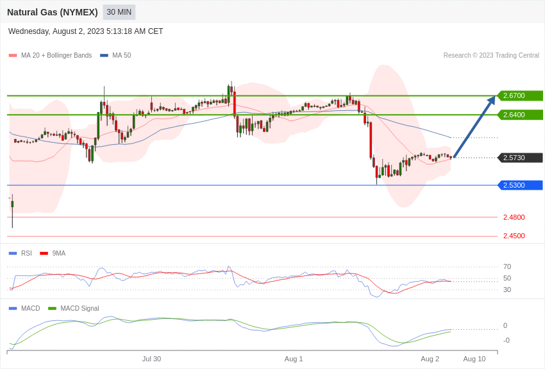Click the 30 MIN timeframe badge

(x=119, y=12)
